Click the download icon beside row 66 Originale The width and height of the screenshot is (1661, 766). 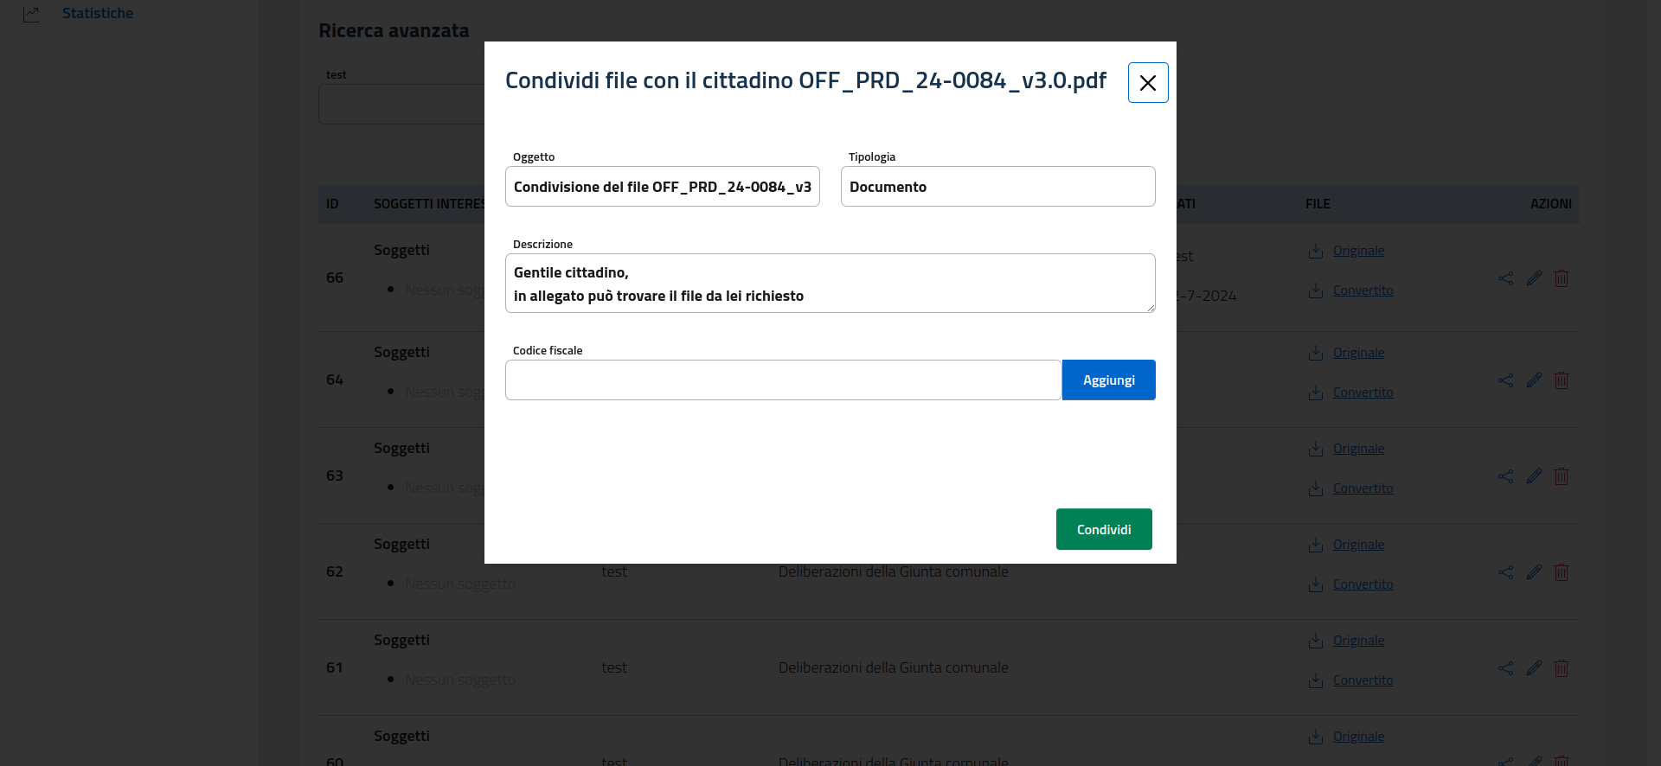[x=1316, y=252]
